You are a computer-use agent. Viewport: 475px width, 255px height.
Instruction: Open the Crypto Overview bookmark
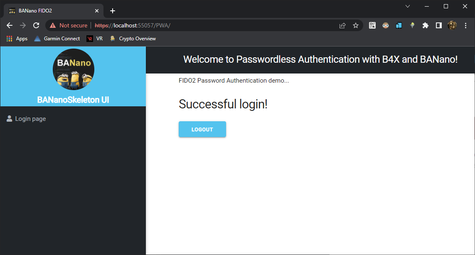point(133,39)
